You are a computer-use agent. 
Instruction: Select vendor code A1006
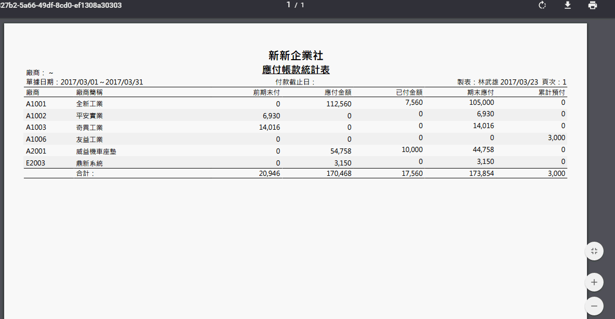tap(36, 139)
